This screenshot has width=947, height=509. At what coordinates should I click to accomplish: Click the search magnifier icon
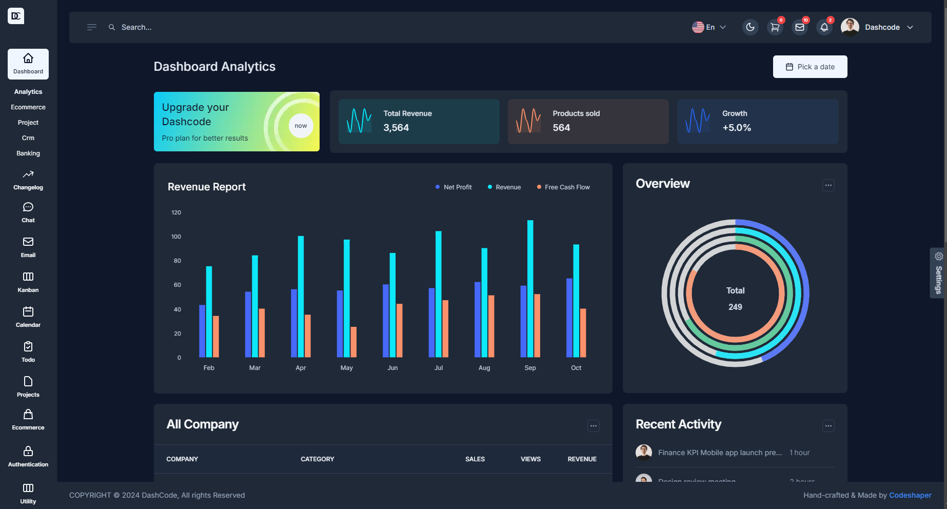(x=112, y=27)
